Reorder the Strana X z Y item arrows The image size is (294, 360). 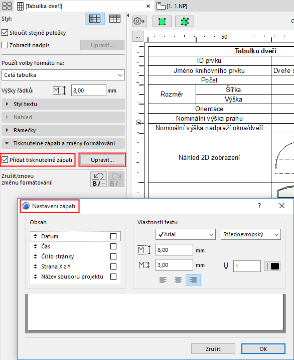pos(35,266)
